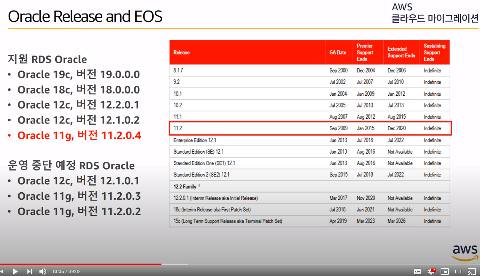Click the 'Sep 2000' GA date cell
The width and height of the screenshot is (480, 276).
tap(338, 71)
